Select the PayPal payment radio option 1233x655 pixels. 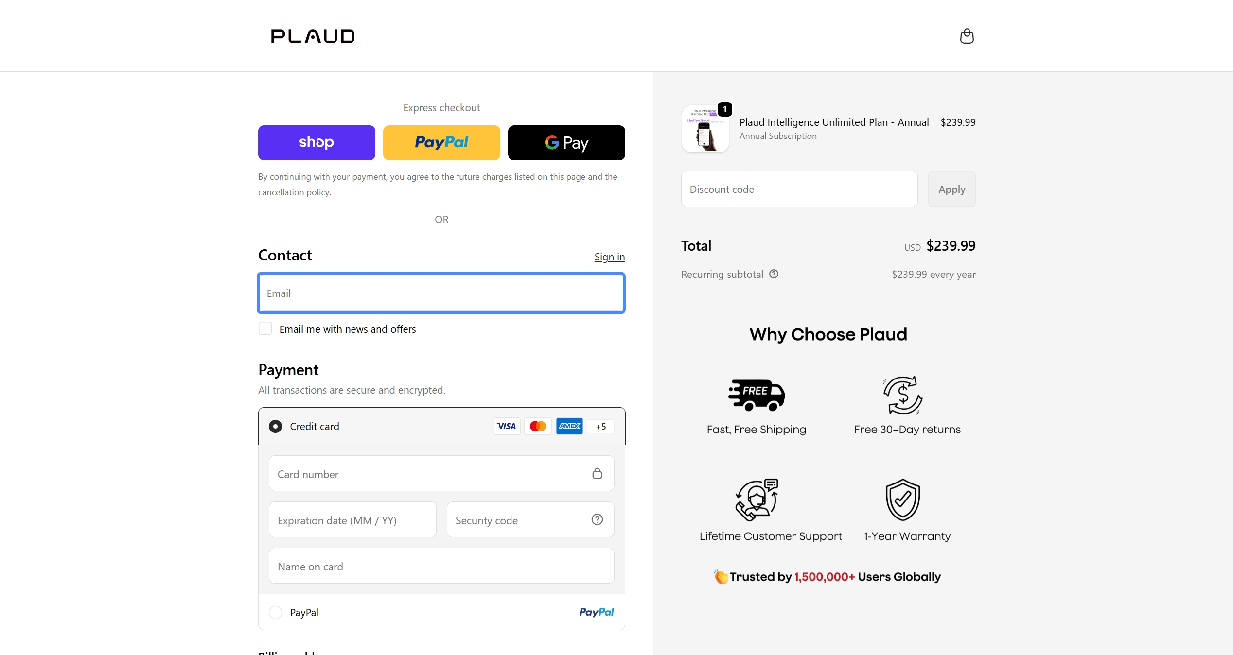coord(275,612)
